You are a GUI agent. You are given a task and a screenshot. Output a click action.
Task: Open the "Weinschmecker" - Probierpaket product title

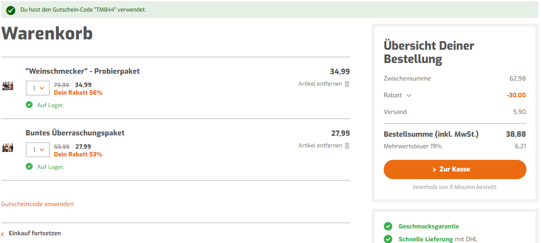[x=83, y=71]
